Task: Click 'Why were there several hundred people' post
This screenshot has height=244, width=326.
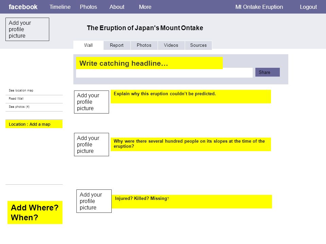Action: pos(191,144)
